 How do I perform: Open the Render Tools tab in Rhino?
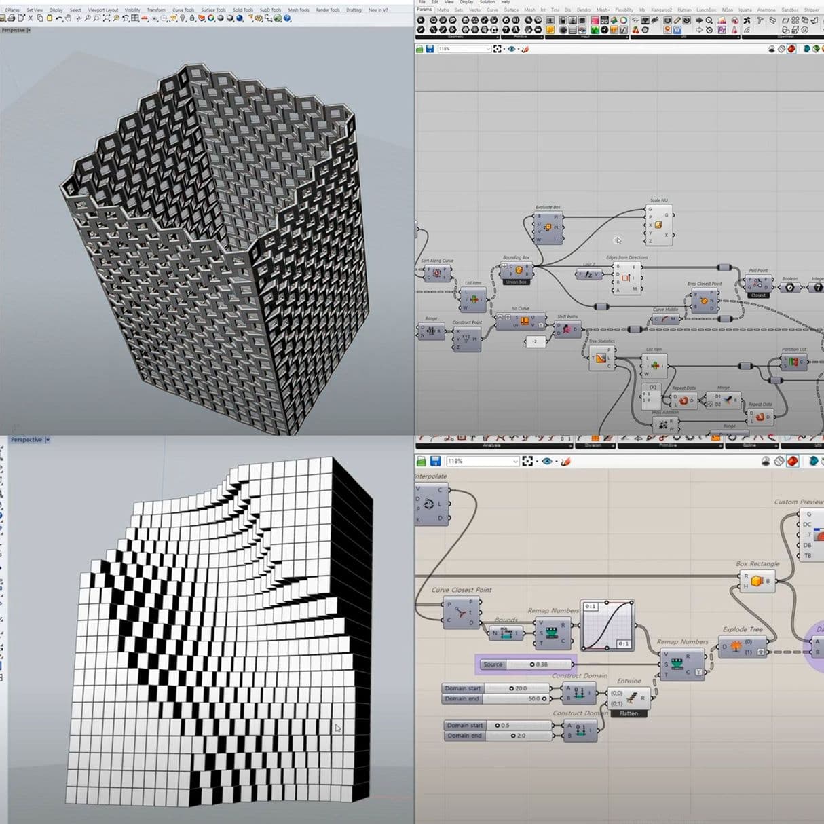tap(328, 10)
